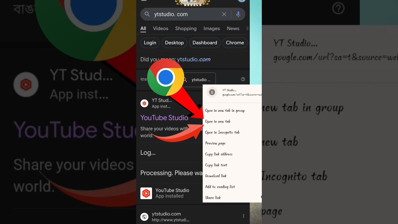Select the Dashboard suggestion chip

tap(205, 43)
